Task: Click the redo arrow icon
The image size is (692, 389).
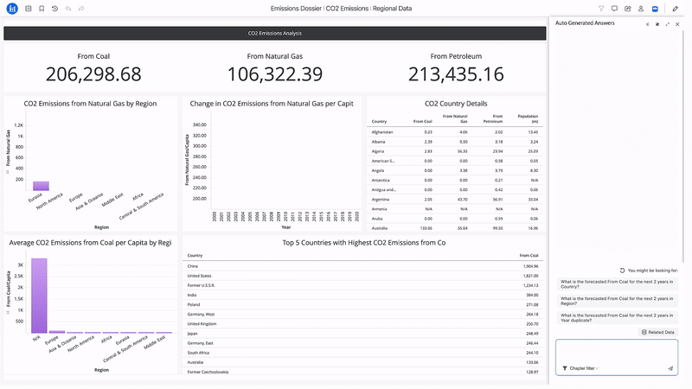Action: click(x=81, y=9)
